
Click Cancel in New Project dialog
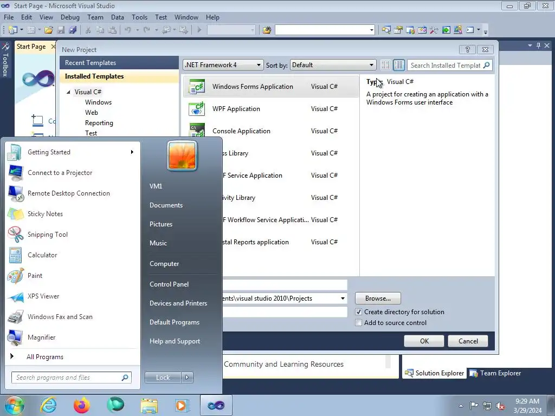pos(468,341)
